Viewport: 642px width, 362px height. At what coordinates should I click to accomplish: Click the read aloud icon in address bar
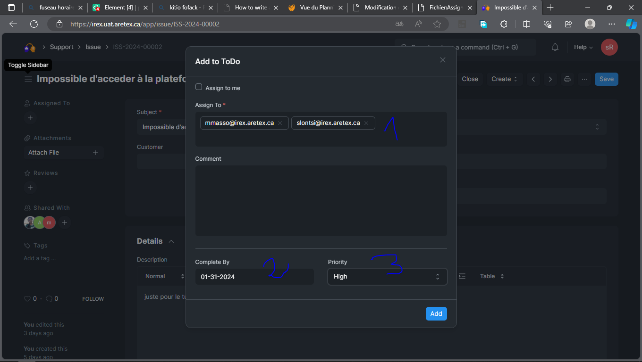(x=418, y=24)
